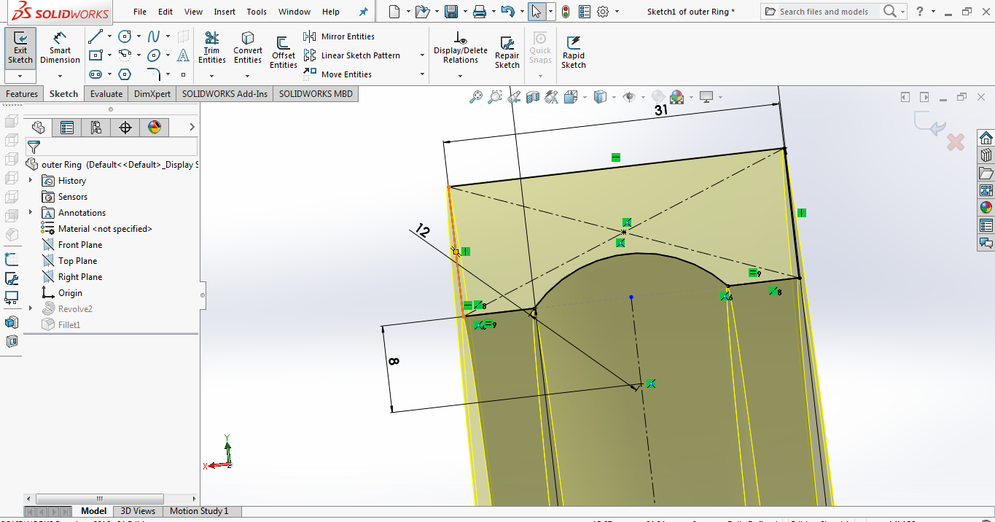Select Front Plane in feature tree
Image resolution: width=995 pixels, height=522 pixels.
pos(80,244)
